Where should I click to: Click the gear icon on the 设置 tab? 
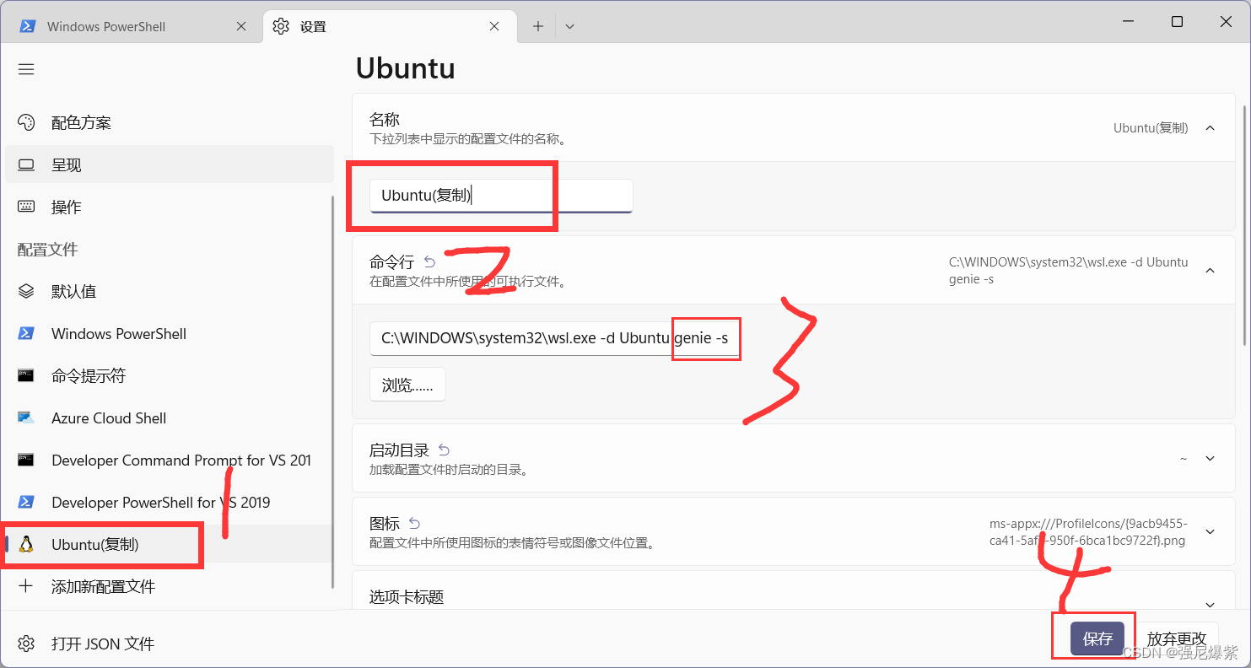[x=281, y=26]
